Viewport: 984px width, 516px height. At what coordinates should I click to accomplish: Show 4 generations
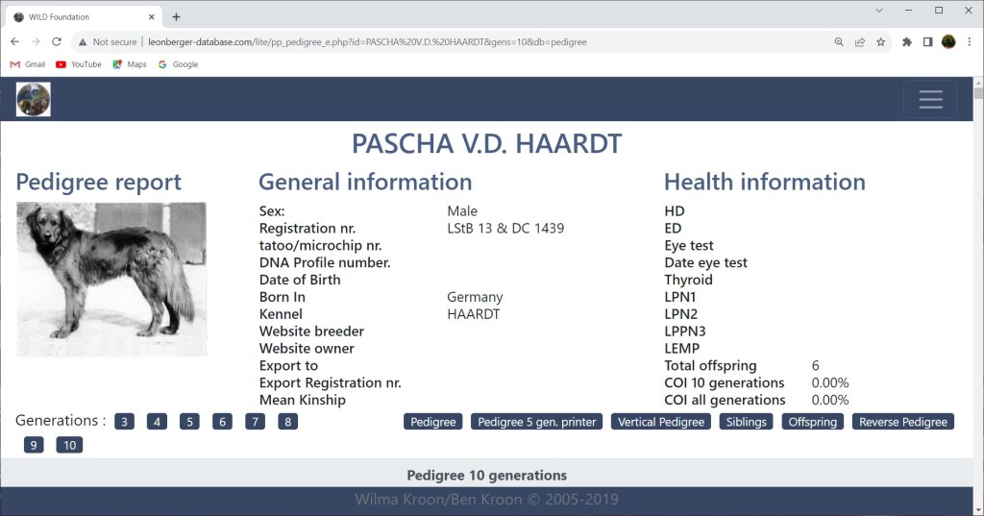157,422
